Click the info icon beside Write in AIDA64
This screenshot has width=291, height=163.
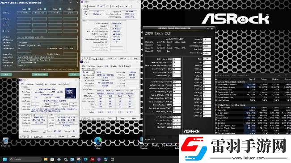pos(45,9)
